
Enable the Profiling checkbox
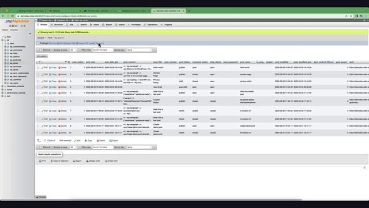point(38,43)
